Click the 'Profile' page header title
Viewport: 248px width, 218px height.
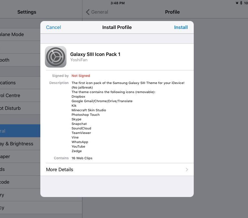click(172, 12)
